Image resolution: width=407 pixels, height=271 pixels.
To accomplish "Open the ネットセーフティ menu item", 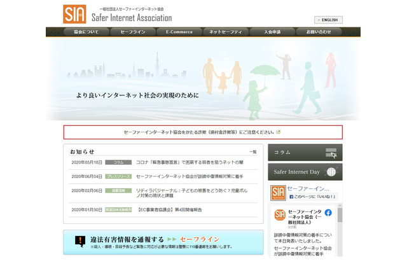I will tap(226, 32).
